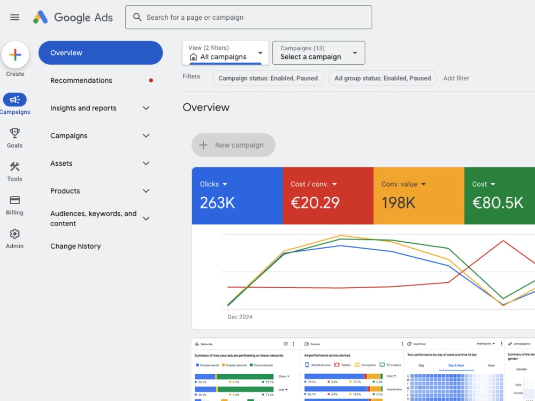Click the Networks bar chart icon
This screenshot has height=401, width=535.
(x=197, y=344)
